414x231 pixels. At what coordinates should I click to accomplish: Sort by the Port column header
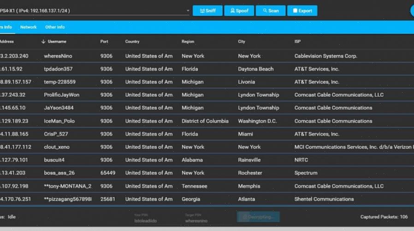(104, 41)
